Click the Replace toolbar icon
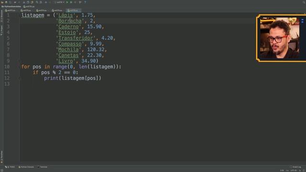 point(41,2)
